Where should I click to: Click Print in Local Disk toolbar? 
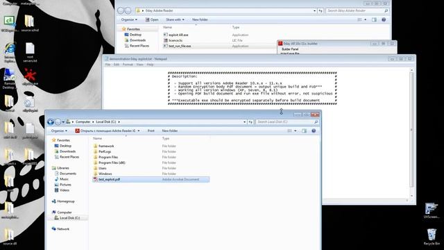click(151, 131)
